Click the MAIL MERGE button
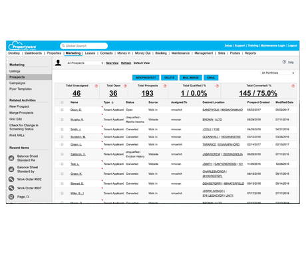The height and width of the screenshot is (256, 306). click(191, 78)
